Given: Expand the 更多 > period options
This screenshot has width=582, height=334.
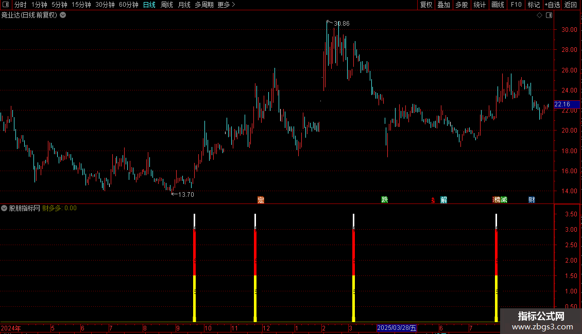Looking at the screenshot, I should coord(227,5).
